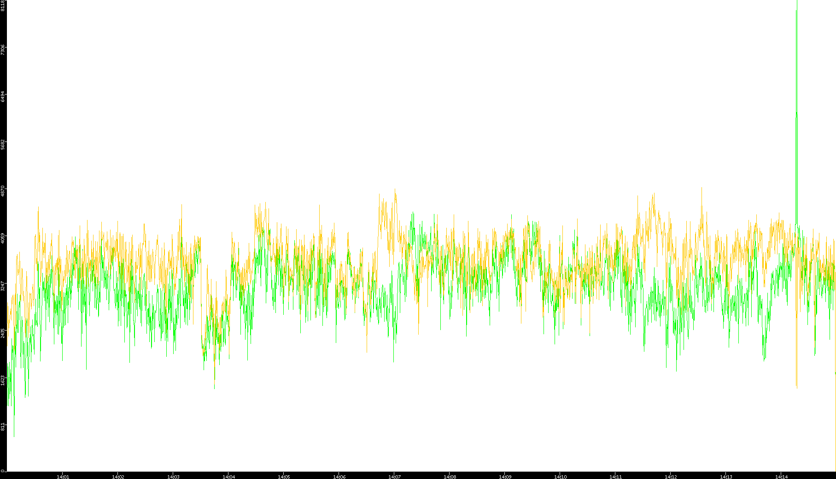Select the 811 y-axis tick label
The image size is (836, 479).
(3, 427)
